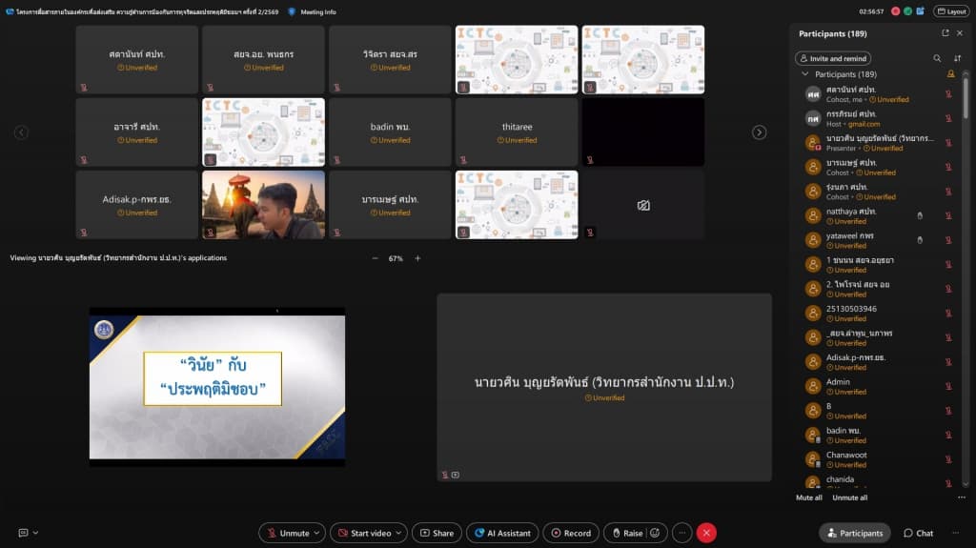
Task: Go to the previous page of video tiles
Action: pos(21,132)
